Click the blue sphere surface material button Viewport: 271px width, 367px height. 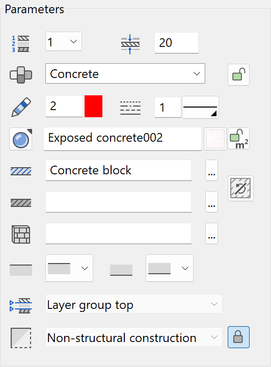(21, 139)
